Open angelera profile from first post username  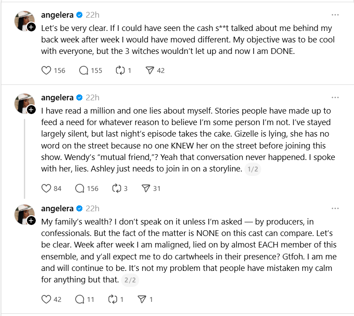coord(57,15)
